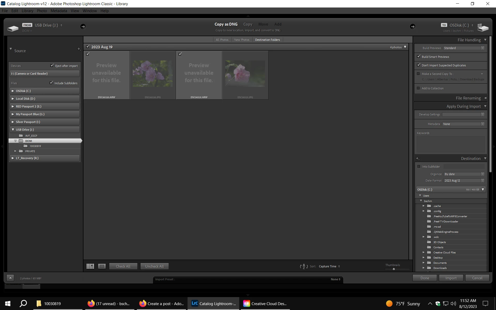496x310 pixels.
Task: Expand the OSDisk (C:) source drive
Action: coord(13,91)
